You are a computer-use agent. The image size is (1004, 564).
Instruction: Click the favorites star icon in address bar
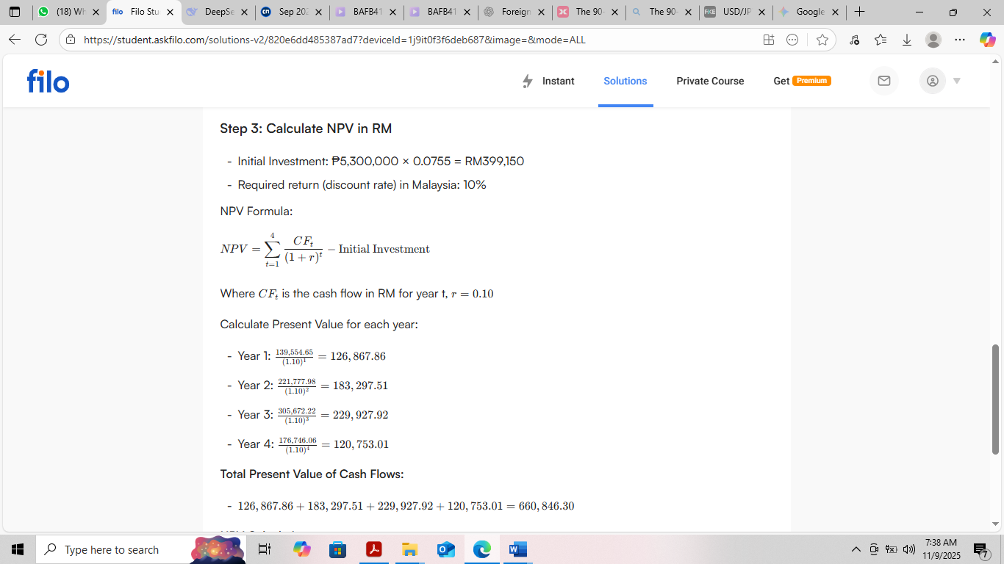823,40
